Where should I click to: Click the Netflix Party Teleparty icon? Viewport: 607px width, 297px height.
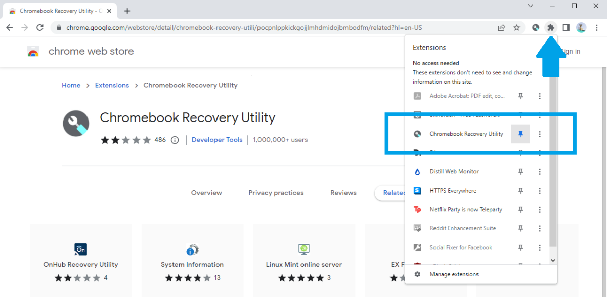tap(417, 210)
